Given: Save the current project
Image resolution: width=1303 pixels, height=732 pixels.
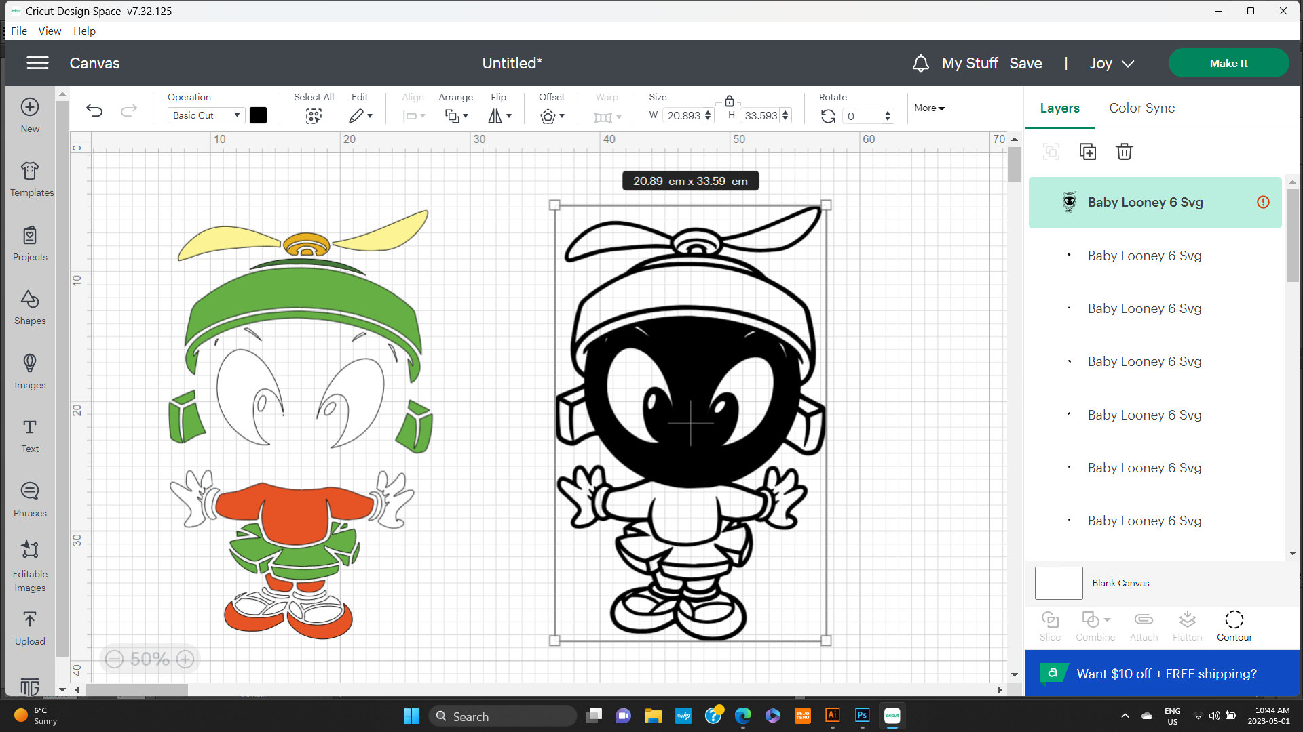Looking at the screenshot, I should pos(1025,63).
